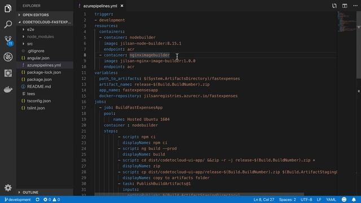
Task: Open notifications bell icon
Action: [x=354, y=200]
